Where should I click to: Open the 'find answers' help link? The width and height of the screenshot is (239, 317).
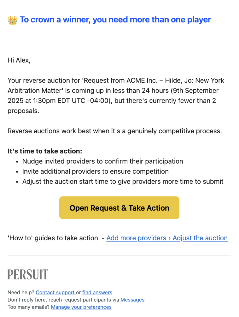[x=97, y=293]
